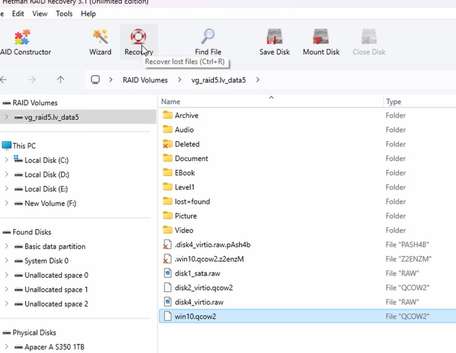Select the Audio folder icon
Viewport: 456px width, 353px height.
(167, 129)
